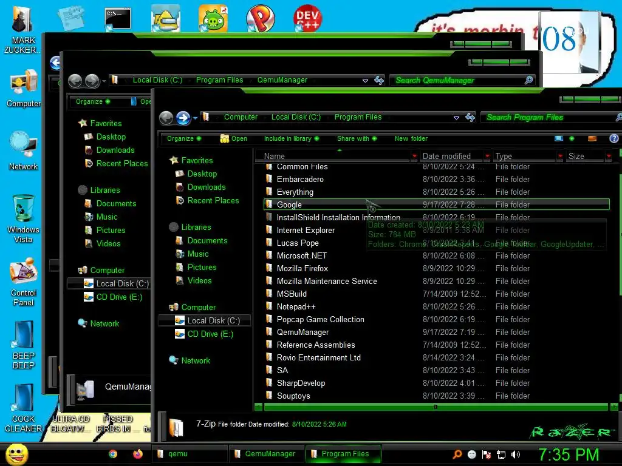
Task: Select Desktop in QemuManager window Favorites
Action: coord(111,137)
